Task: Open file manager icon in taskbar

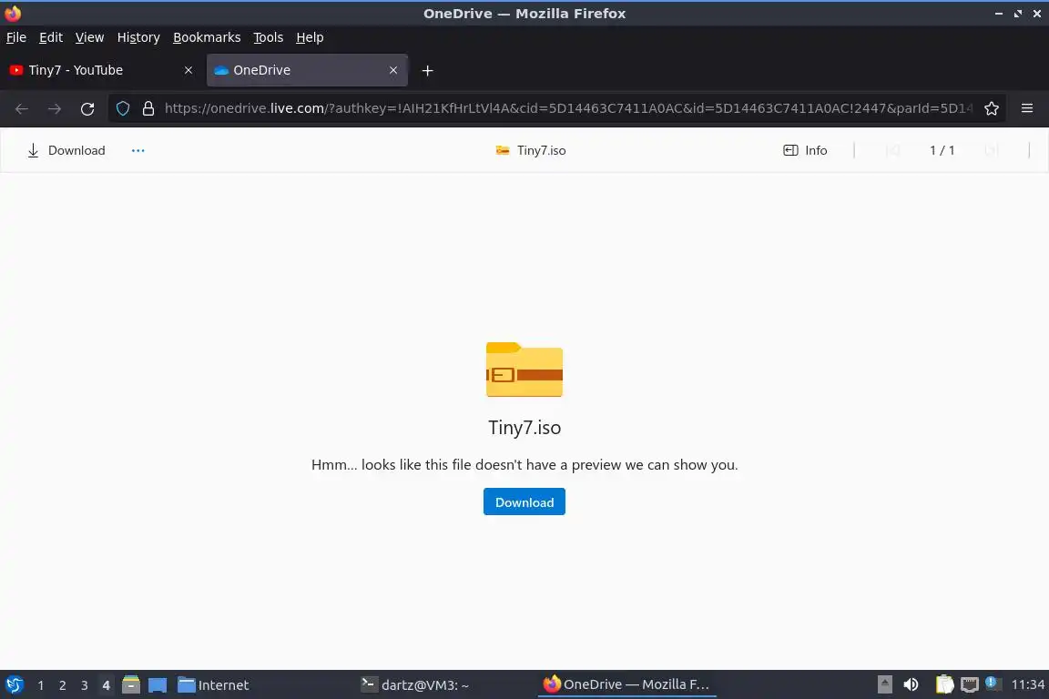Action: (x=131, y=685)
